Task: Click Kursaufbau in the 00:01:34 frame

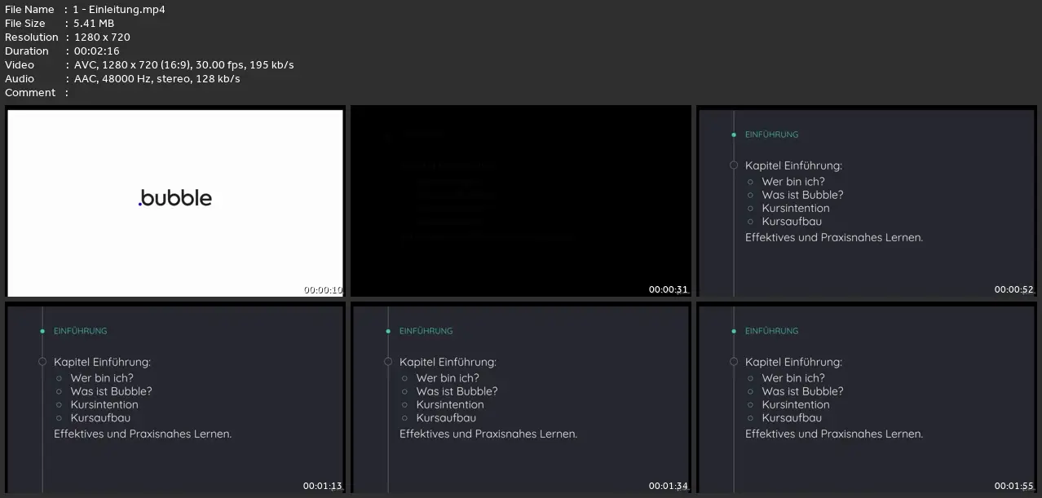Action: [446, 418]
